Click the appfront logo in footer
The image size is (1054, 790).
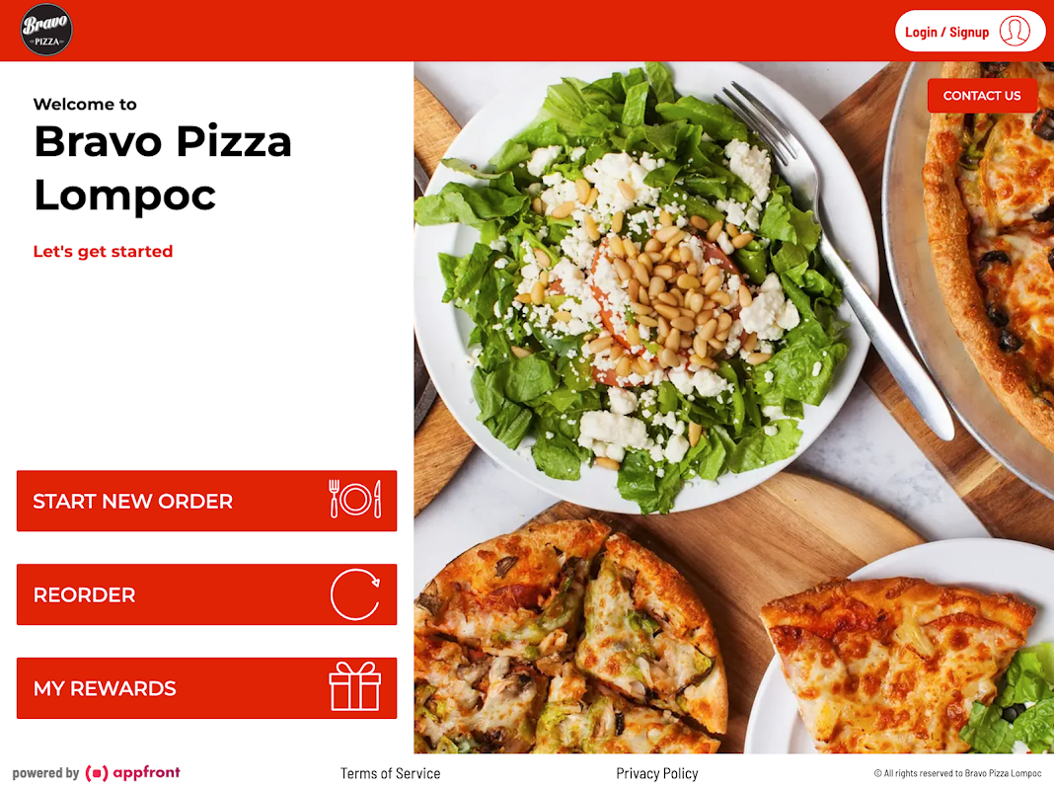point(133,772)
